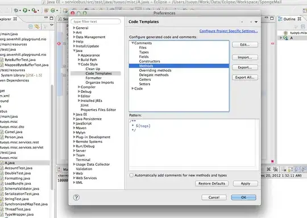Open Preferences page history menu arrow

(256, 22)
